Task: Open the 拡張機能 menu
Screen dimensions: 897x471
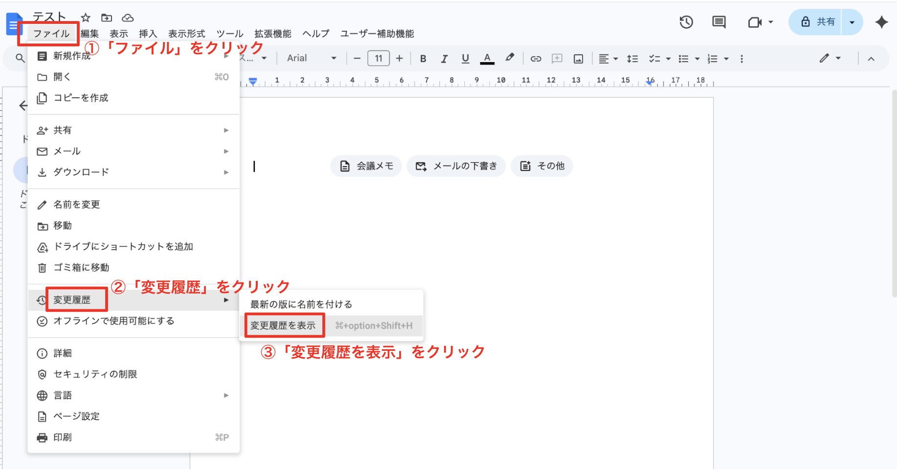Action: 272,34
